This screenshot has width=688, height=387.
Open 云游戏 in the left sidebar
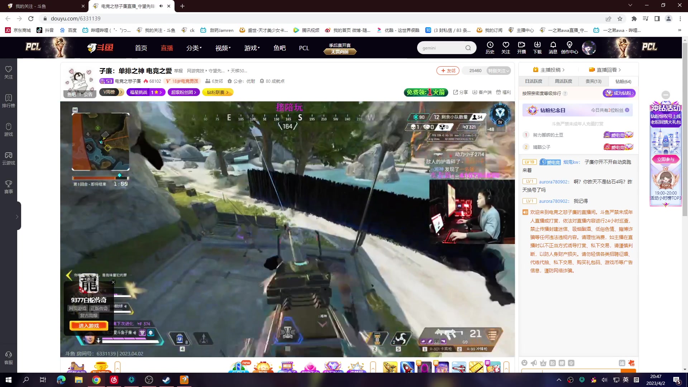tap(9, 158)
